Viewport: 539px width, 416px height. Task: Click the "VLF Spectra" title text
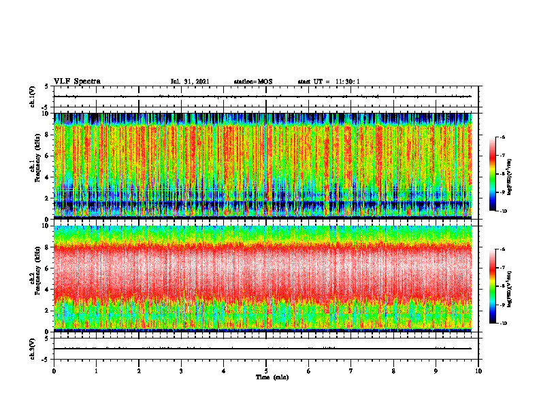coord(77,82)
